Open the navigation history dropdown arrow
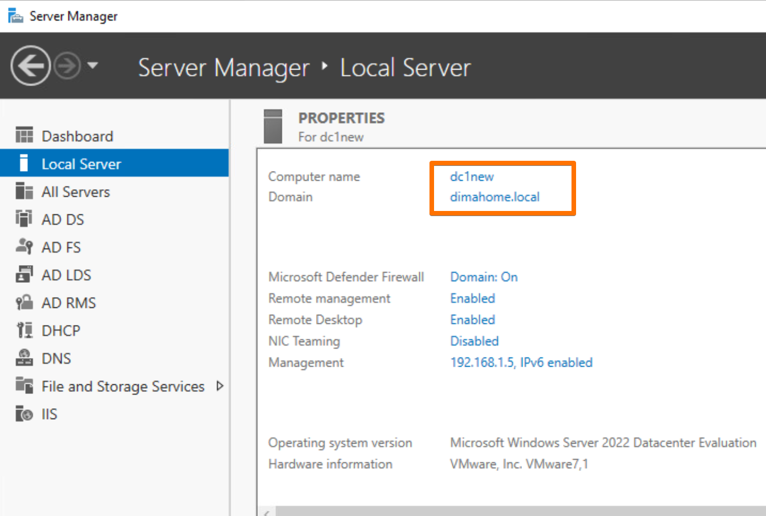The image size is (766, 516). [92, 66]
